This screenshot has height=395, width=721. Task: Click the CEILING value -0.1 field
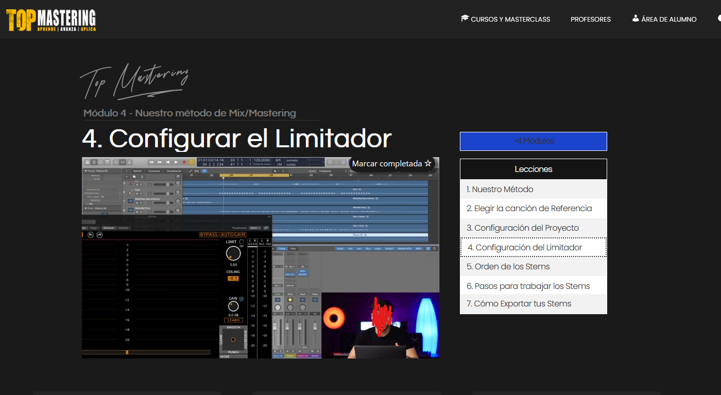coord(233,279)
